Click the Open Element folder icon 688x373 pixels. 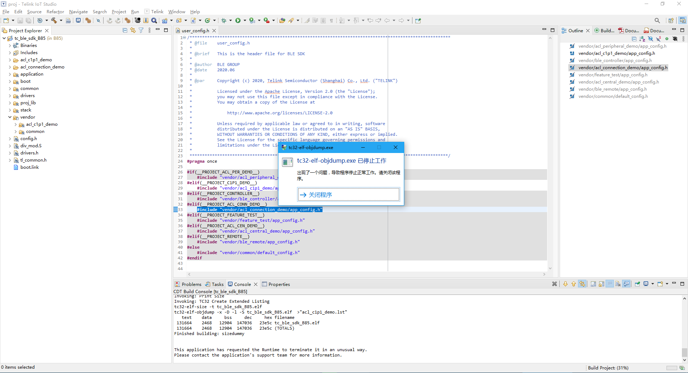pyautogui.click(x=282, y=20)
